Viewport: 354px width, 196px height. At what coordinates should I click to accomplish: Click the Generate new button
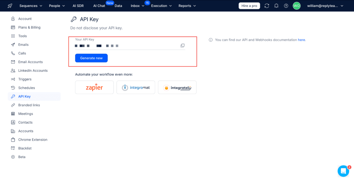(x=91, y=58)
